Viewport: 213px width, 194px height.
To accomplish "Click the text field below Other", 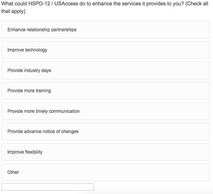I will (x=48, y=187).
